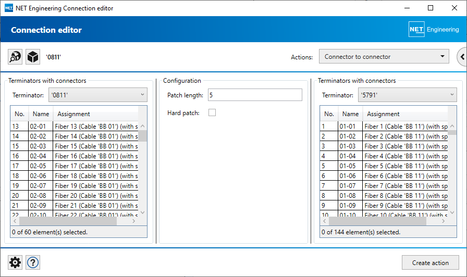This screenshot has height=277, width=467.
Task: Select left row 19 named 02-07
Action: click(75, 186)
